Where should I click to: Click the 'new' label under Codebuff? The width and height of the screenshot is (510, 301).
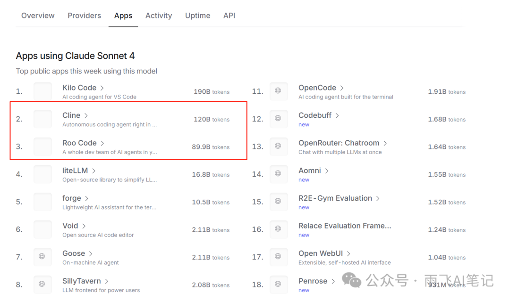(304, 124)
